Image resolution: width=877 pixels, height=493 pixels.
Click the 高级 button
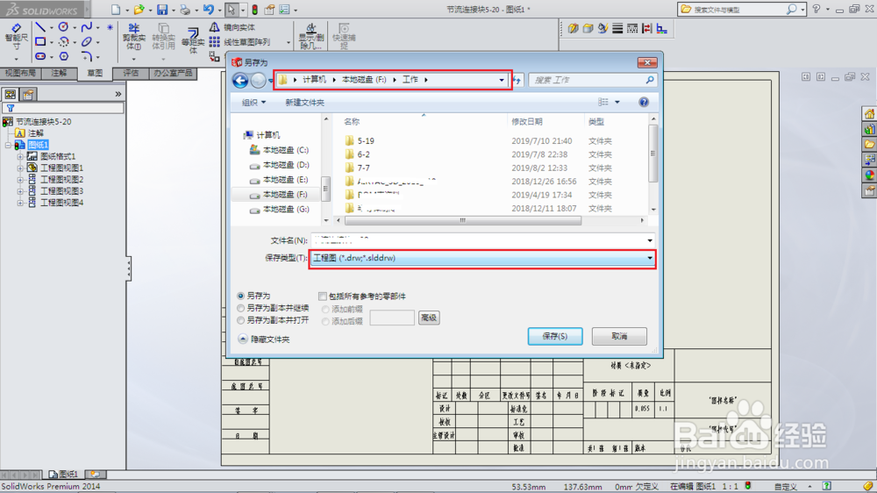[429, 318]
